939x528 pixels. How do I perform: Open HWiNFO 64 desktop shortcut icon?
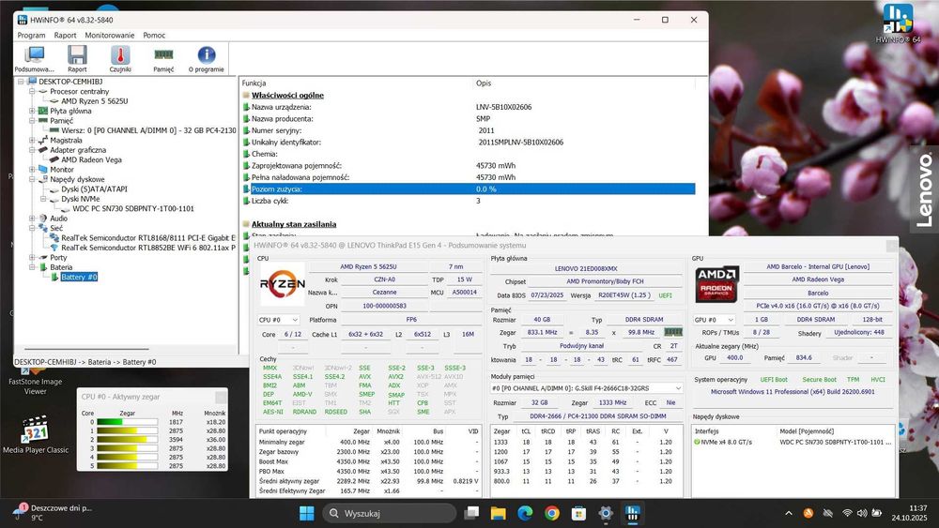coord(898,24)
